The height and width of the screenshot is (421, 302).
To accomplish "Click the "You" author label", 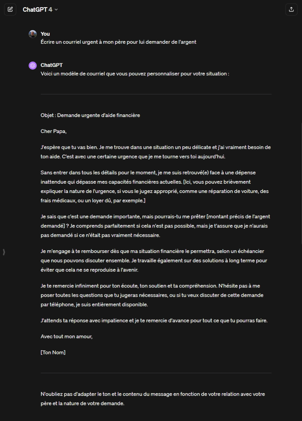I will point(45,34).
